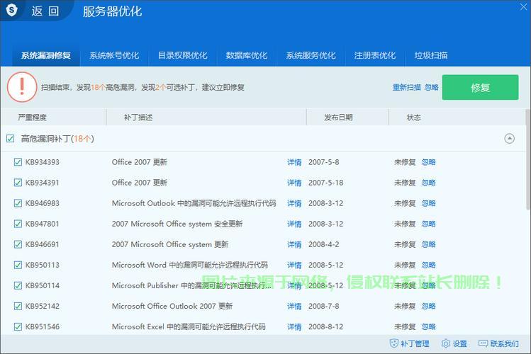This screenshot has width=531, height=354.
Task: Toggle the checkbox for patch KB934393
Action: [18, 162]
